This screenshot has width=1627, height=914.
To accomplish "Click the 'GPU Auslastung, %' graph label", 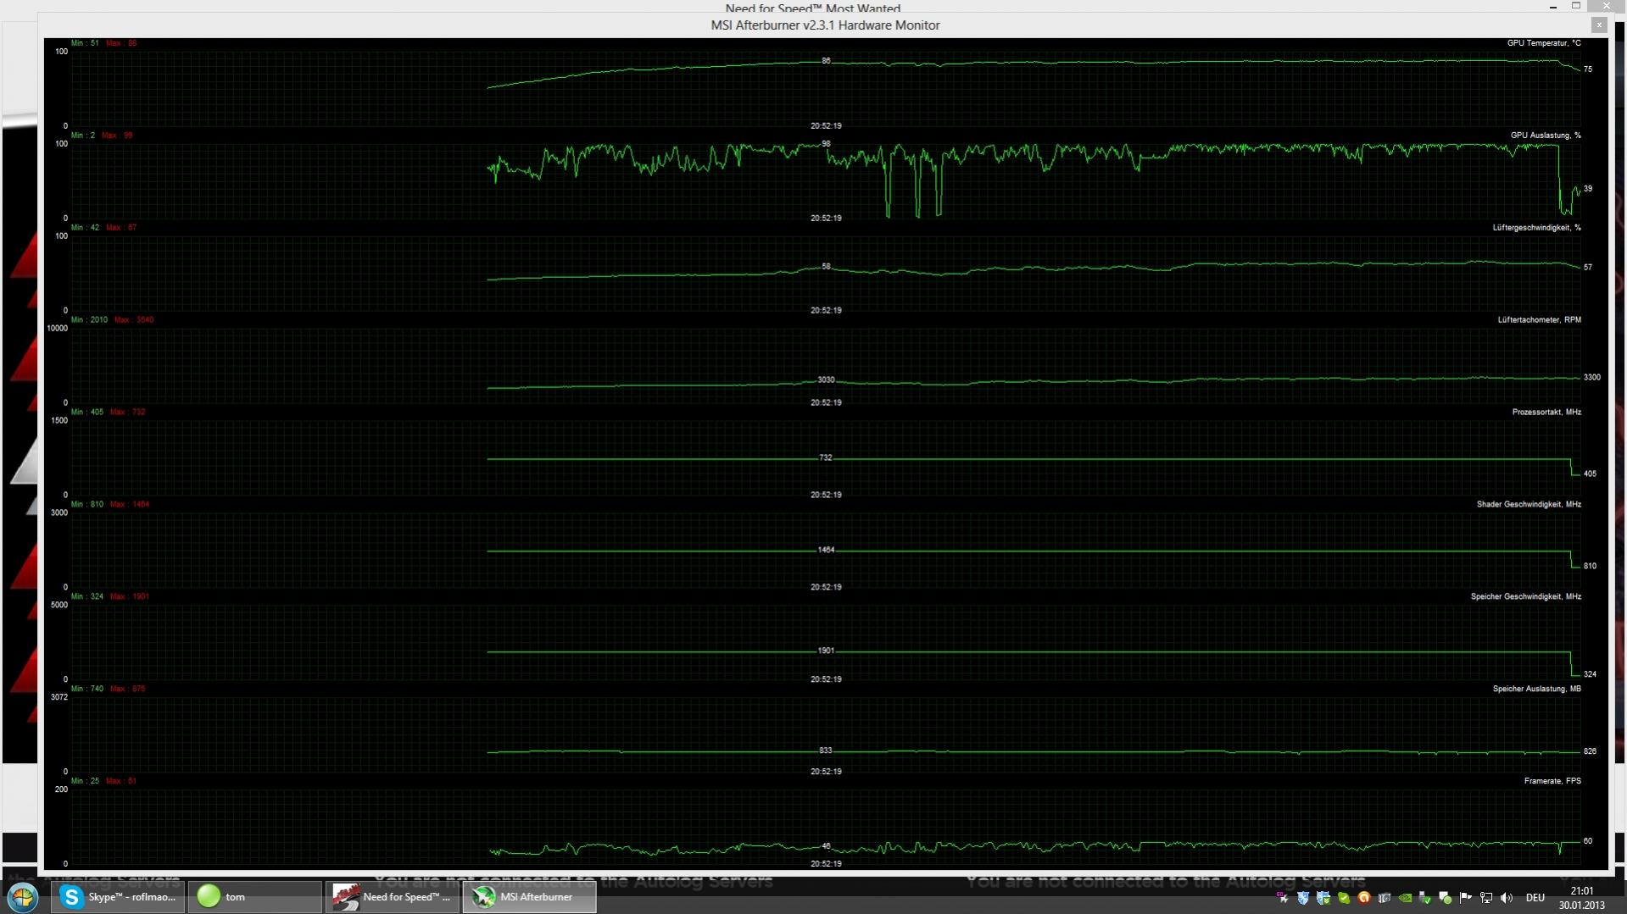I will coord(1546,136).
